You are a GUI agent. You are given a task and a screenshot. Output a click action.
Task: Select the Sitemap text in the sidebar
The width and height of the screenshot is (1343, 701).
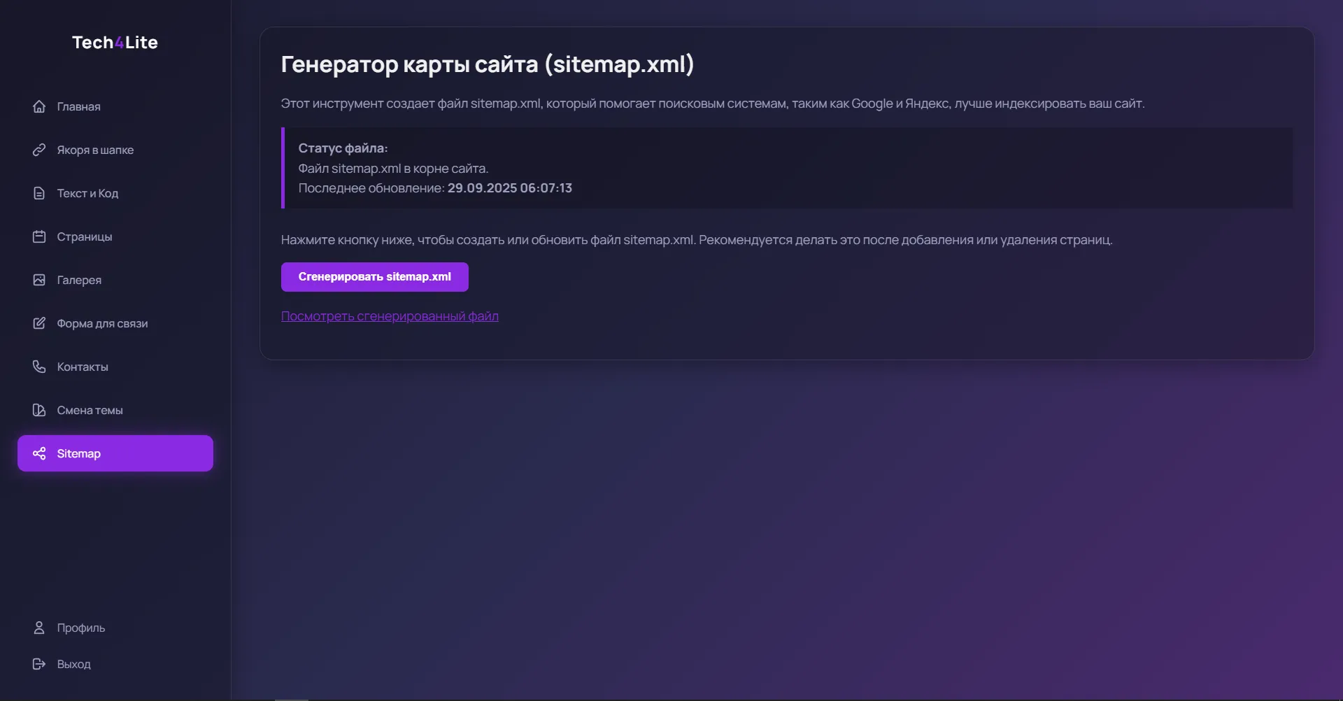pyautogui.click(x=78, y=453)
